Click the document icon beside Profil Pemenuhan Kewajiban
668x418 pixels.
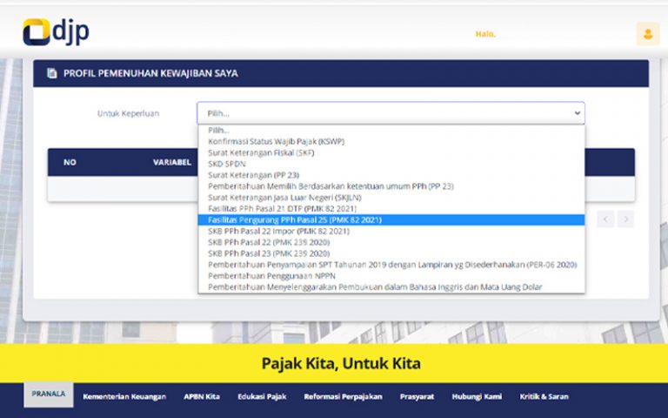(x=52, y=73)
